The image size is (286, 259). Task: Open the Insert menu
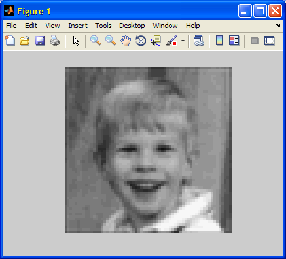(78, 26)
